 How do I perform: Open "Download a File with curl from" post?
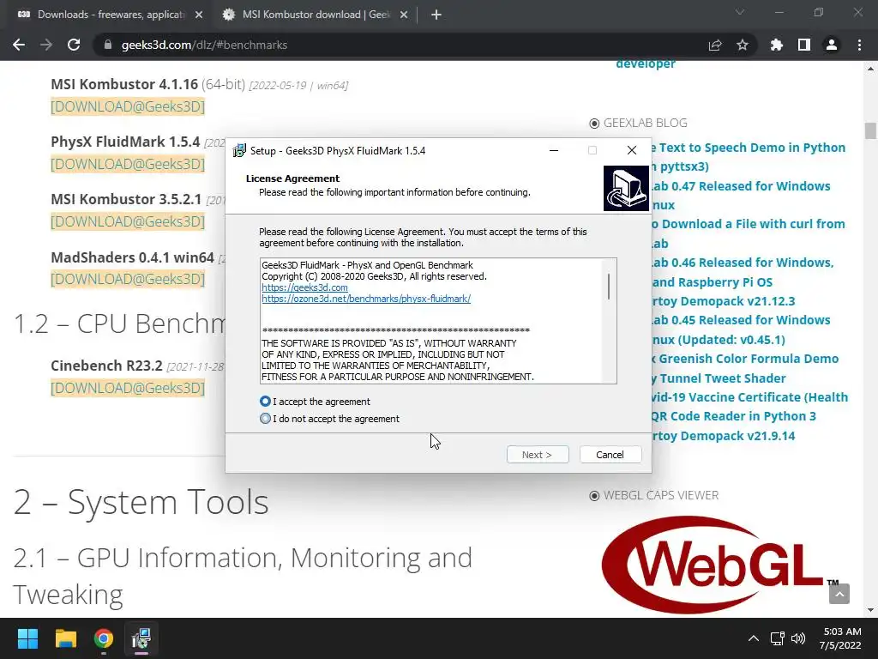pyautogui.click(x=748, y=224)
